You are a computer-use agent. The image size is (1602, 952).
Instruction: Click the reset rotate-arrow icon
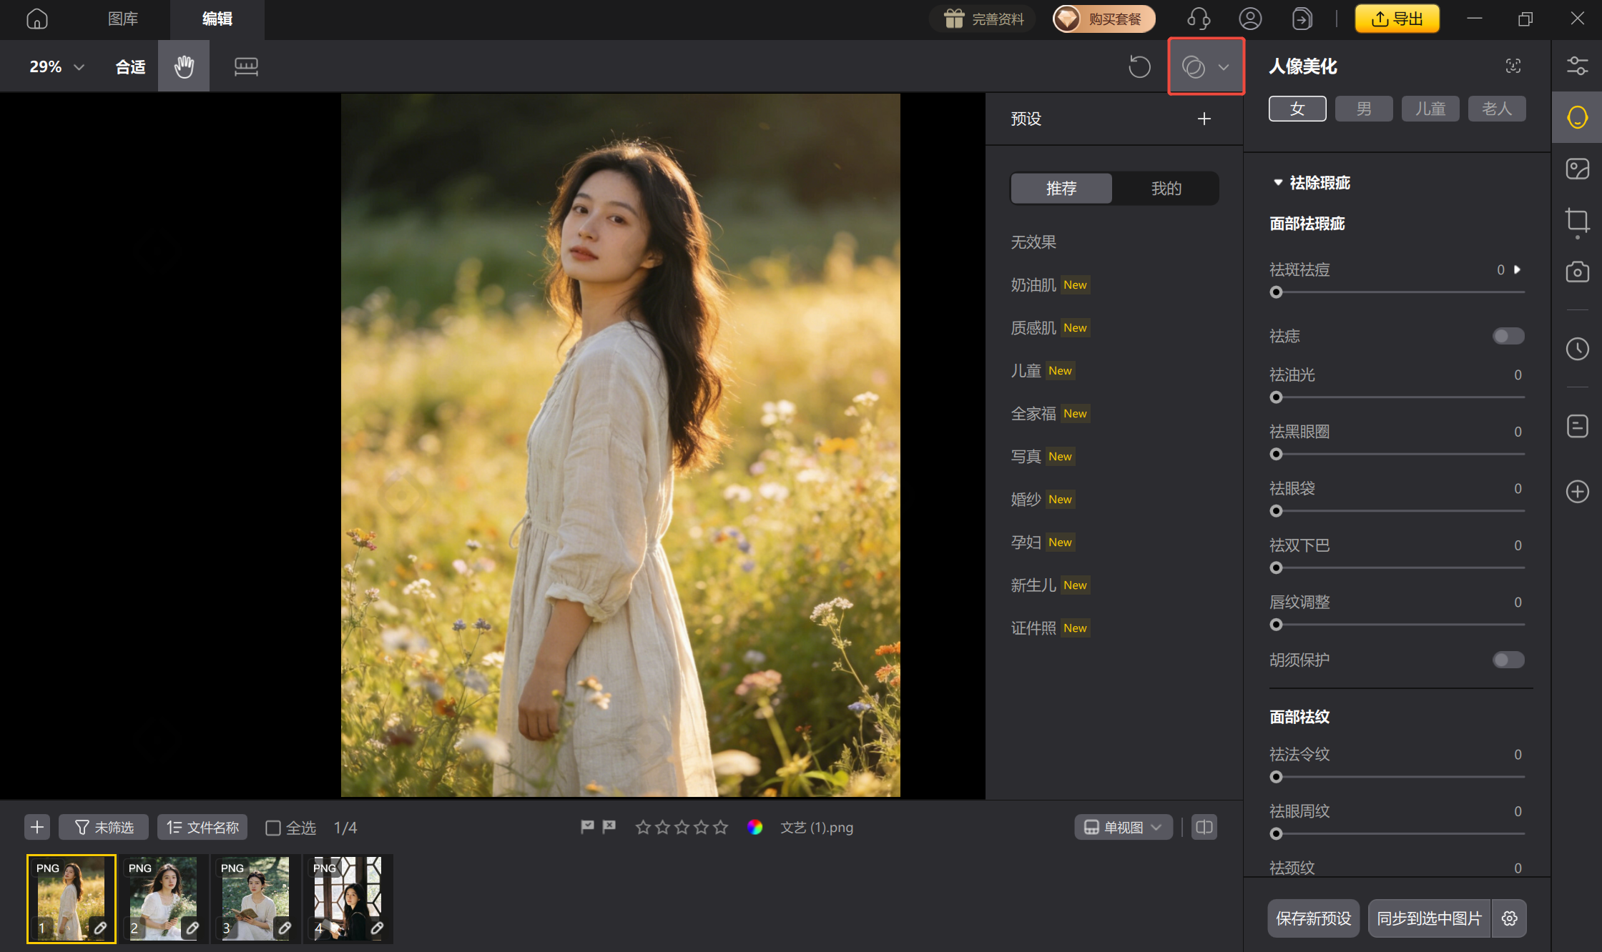tap(1139, 66)
